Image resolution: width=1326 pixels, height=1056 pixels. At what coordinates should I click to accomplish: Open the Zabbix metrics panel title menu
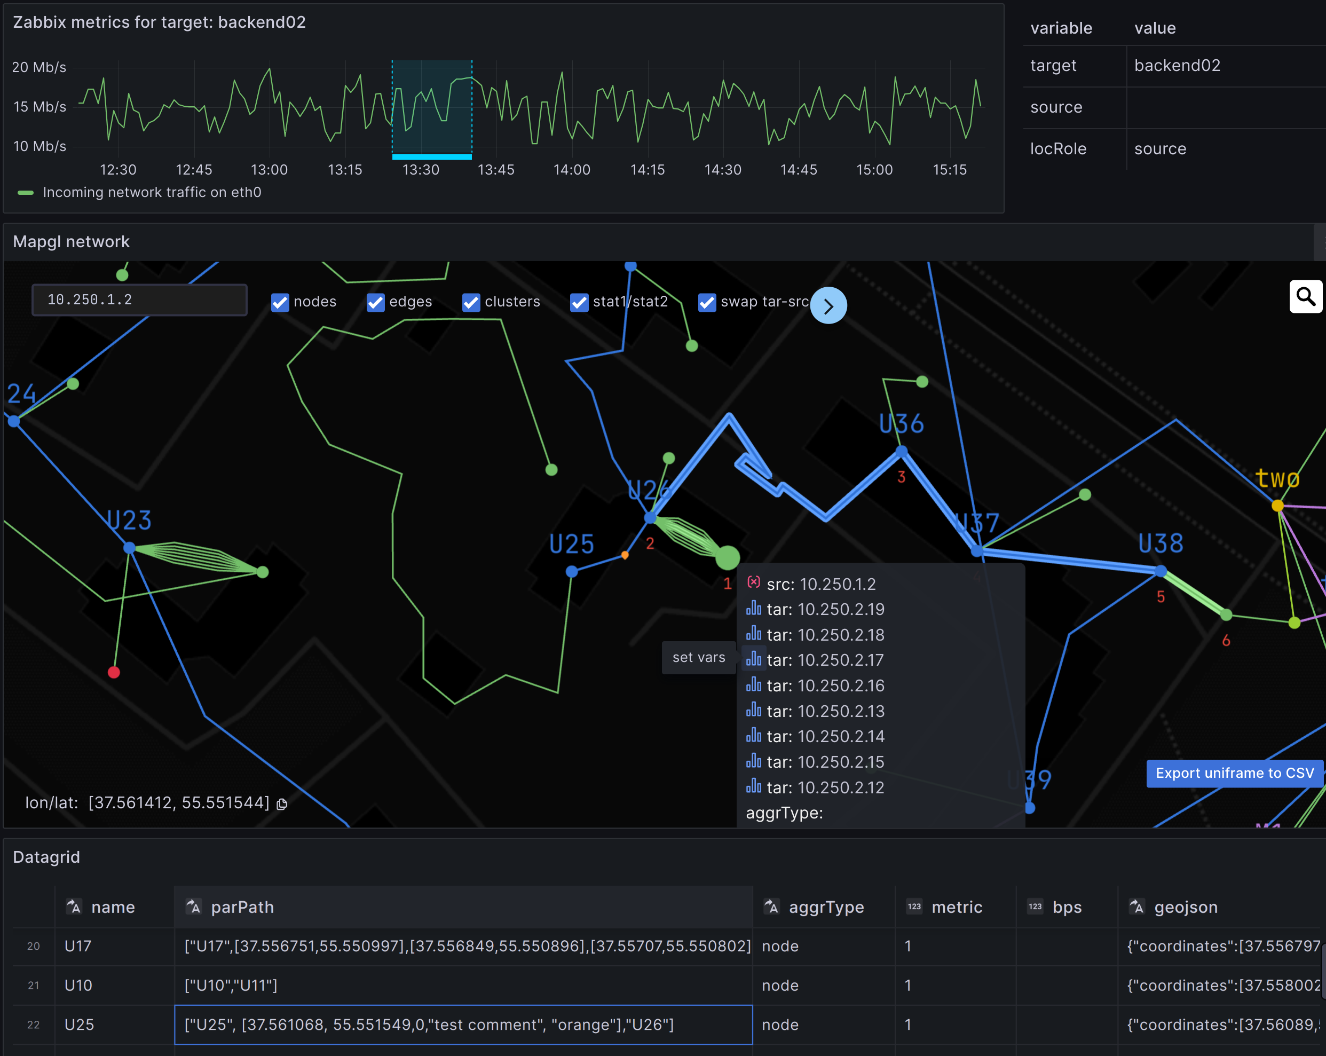pos(159,22)
